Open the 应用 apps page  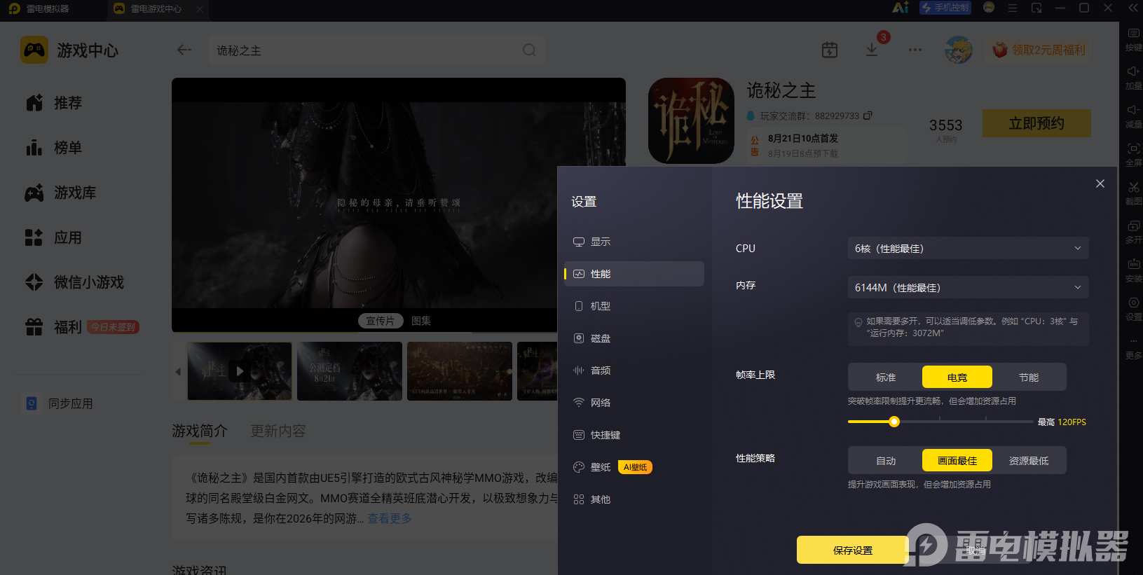[x=54, y=237]
